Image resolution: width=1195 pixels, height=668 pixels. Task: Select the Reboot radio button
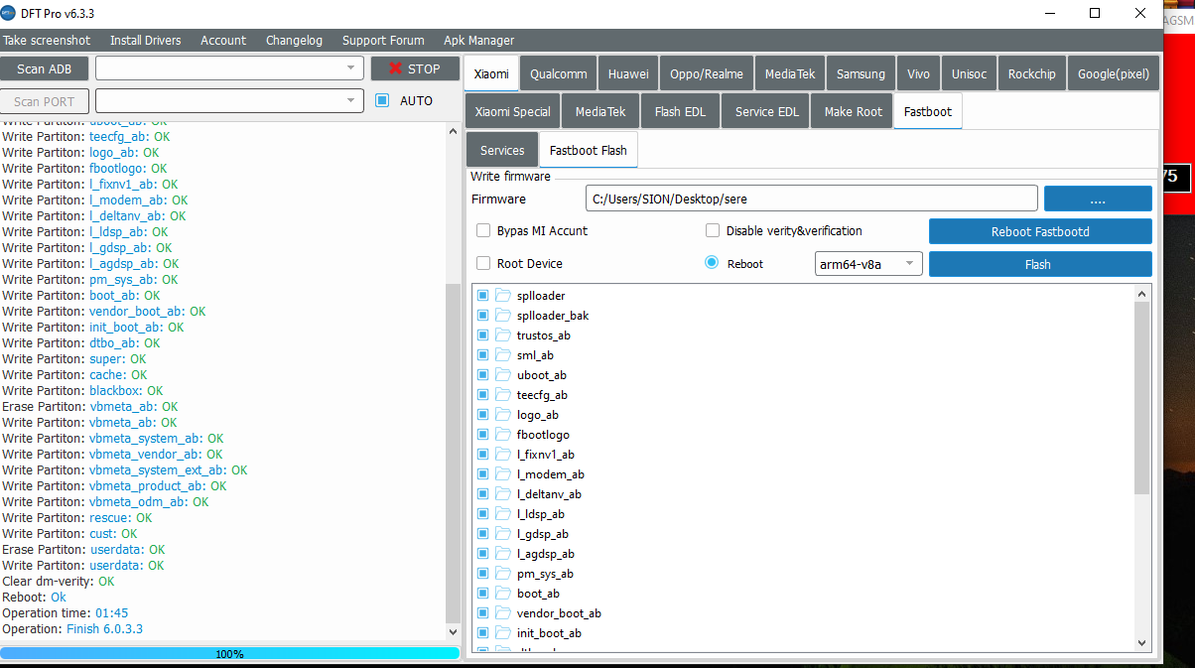click(x=712, y=263)
